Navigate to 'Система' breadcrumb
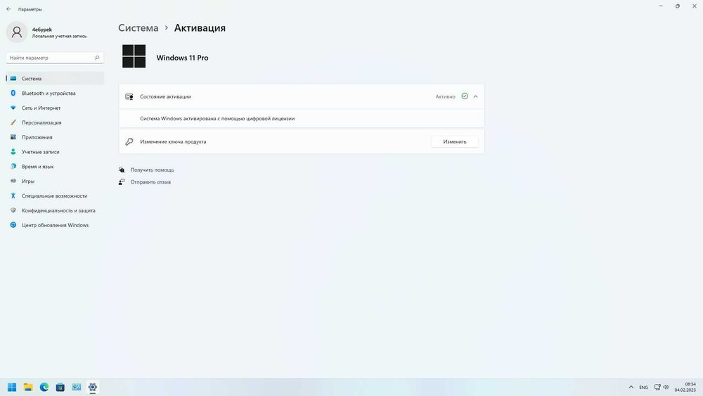 pyautogui.click(x=138, y=28)
